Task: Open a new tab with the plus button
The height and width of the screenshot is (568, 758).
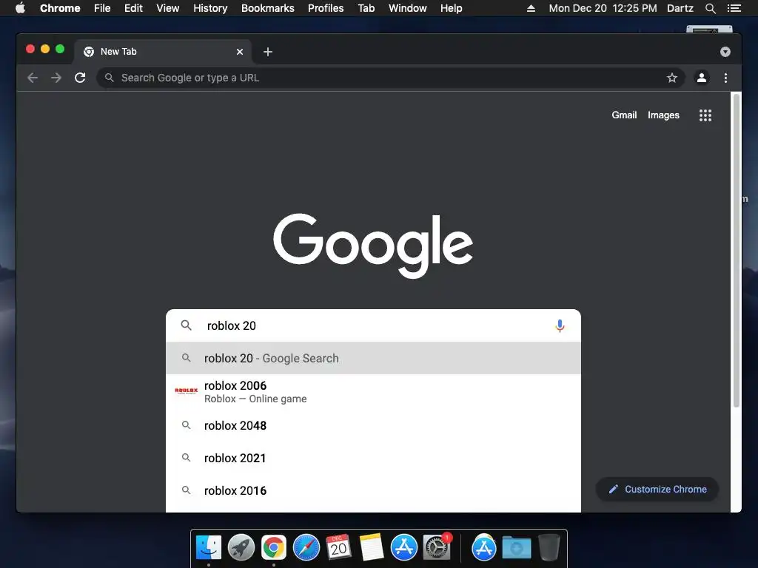Action: pos(268,52)
